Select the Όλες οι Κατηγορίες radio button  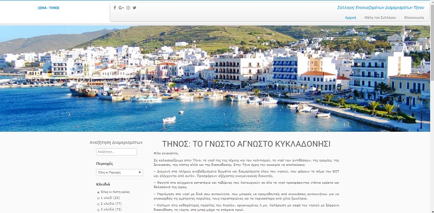pyautogui.click(x=98, y=192)
